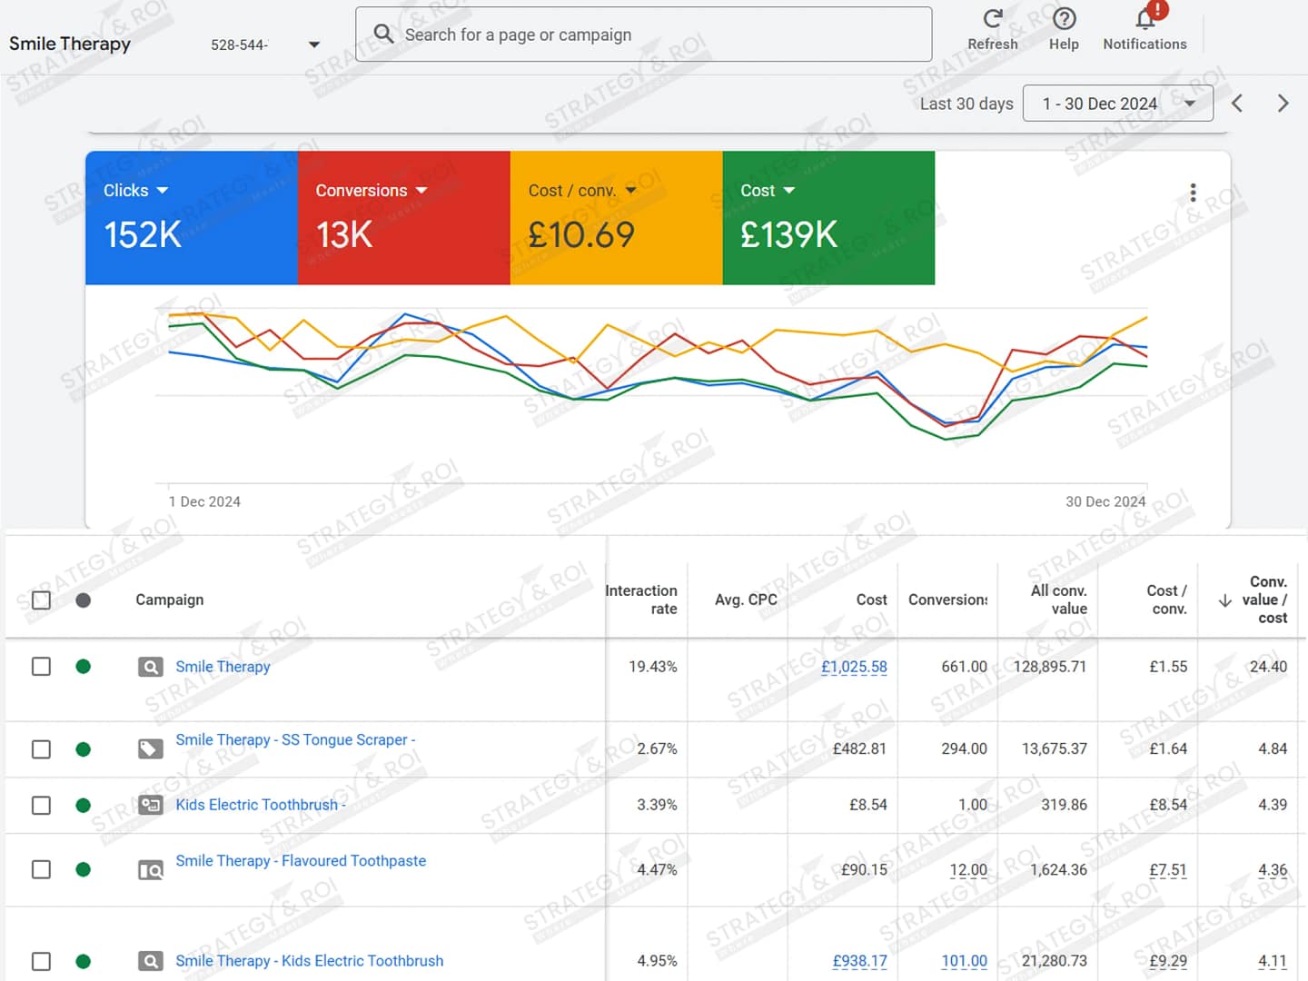This screenshot has height=981, width=1308.
Task: Open the £1,025.58 cost link
Action: coord(854,667)
